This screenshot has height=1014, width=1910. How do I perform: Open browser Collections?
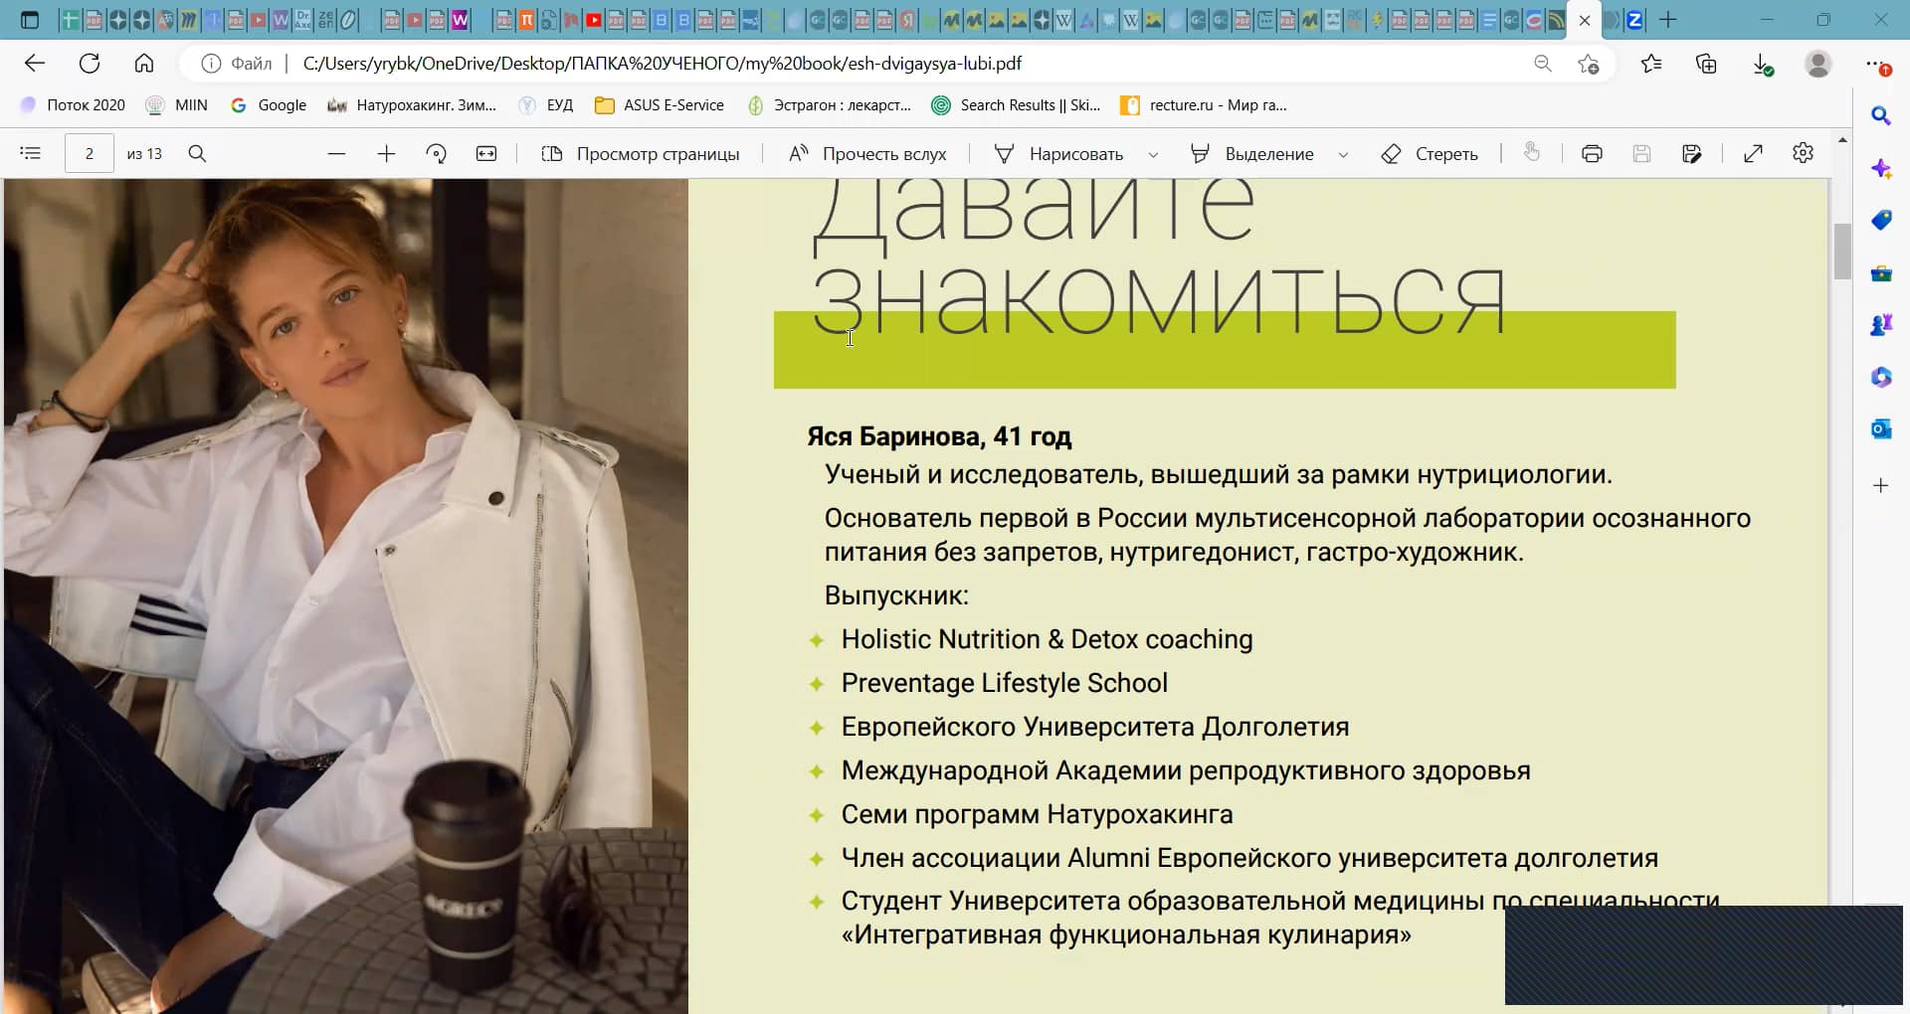(x=1706, y=64)
